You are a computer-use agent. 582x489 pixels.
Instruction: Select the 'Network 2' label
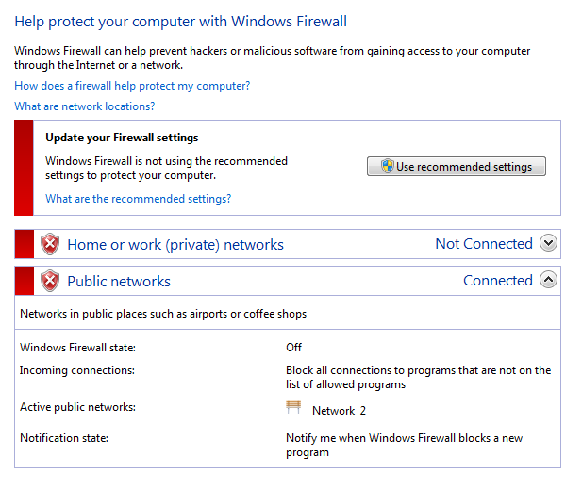coord(339,411)
